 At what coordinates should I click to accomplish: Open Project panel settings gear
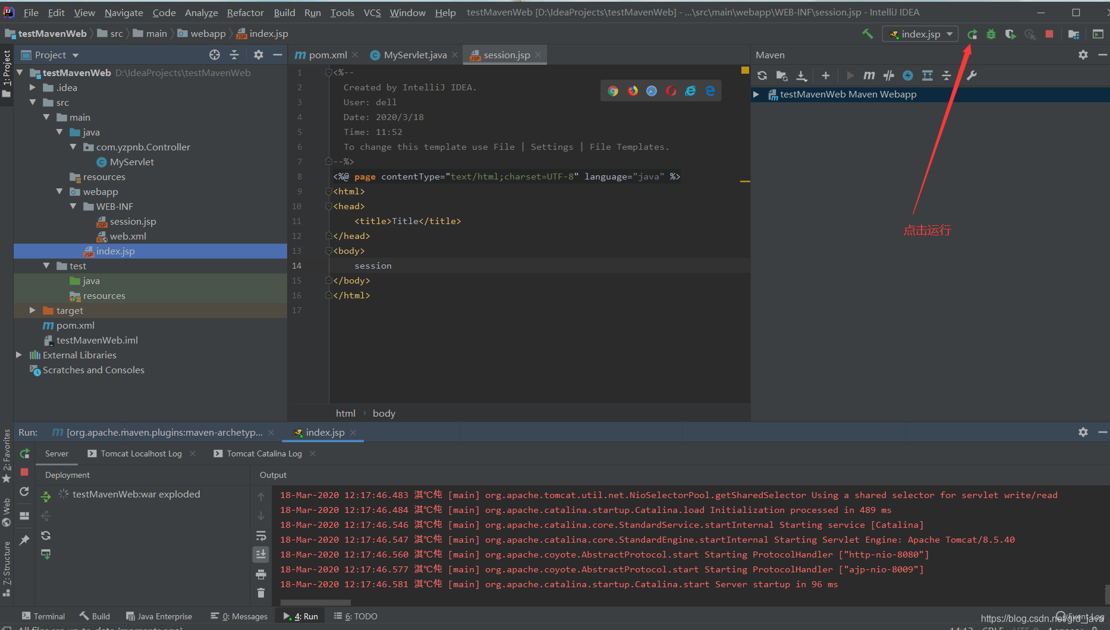pos(258,55)
